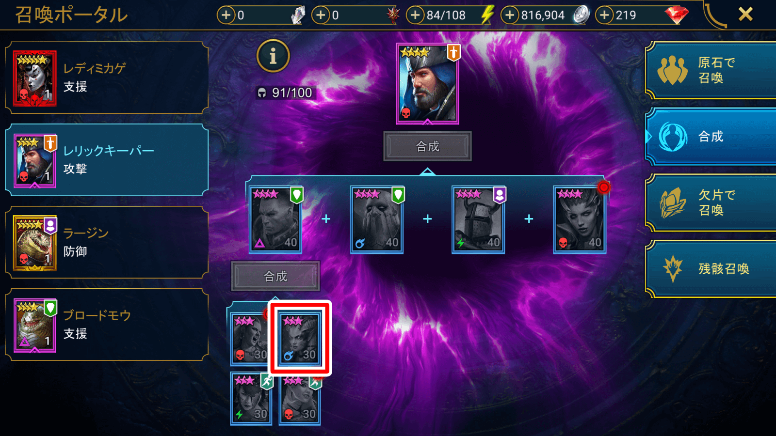Tap the Relickeeper portrait at the top of the portal

tap(427, 83)
